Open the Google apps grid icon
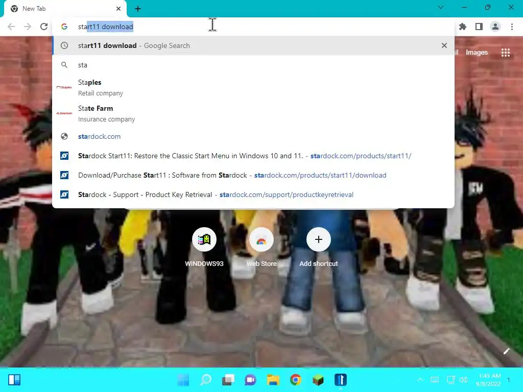Image resolution: width=523 pixels, height=392 pixels. tap(506, 53)
